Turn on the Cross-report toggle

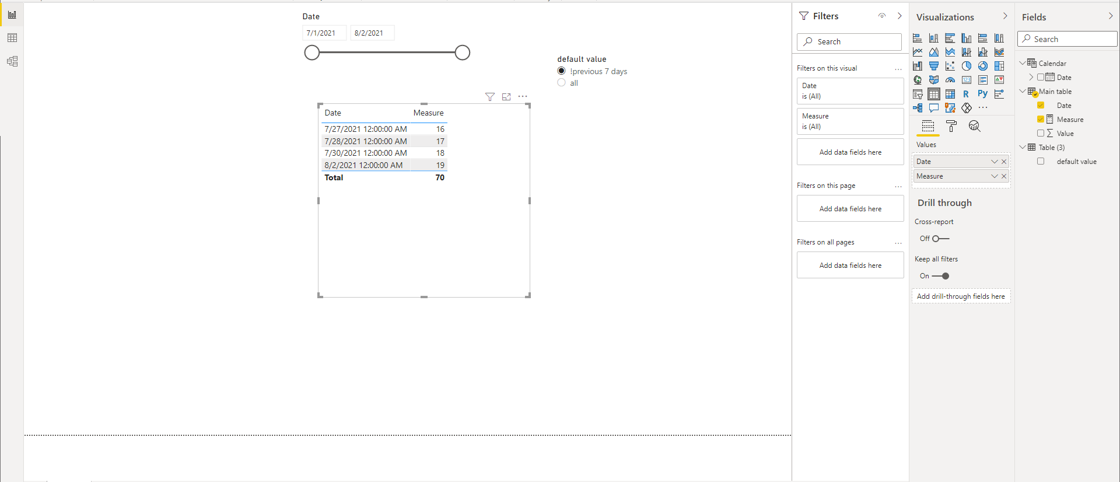940,239
